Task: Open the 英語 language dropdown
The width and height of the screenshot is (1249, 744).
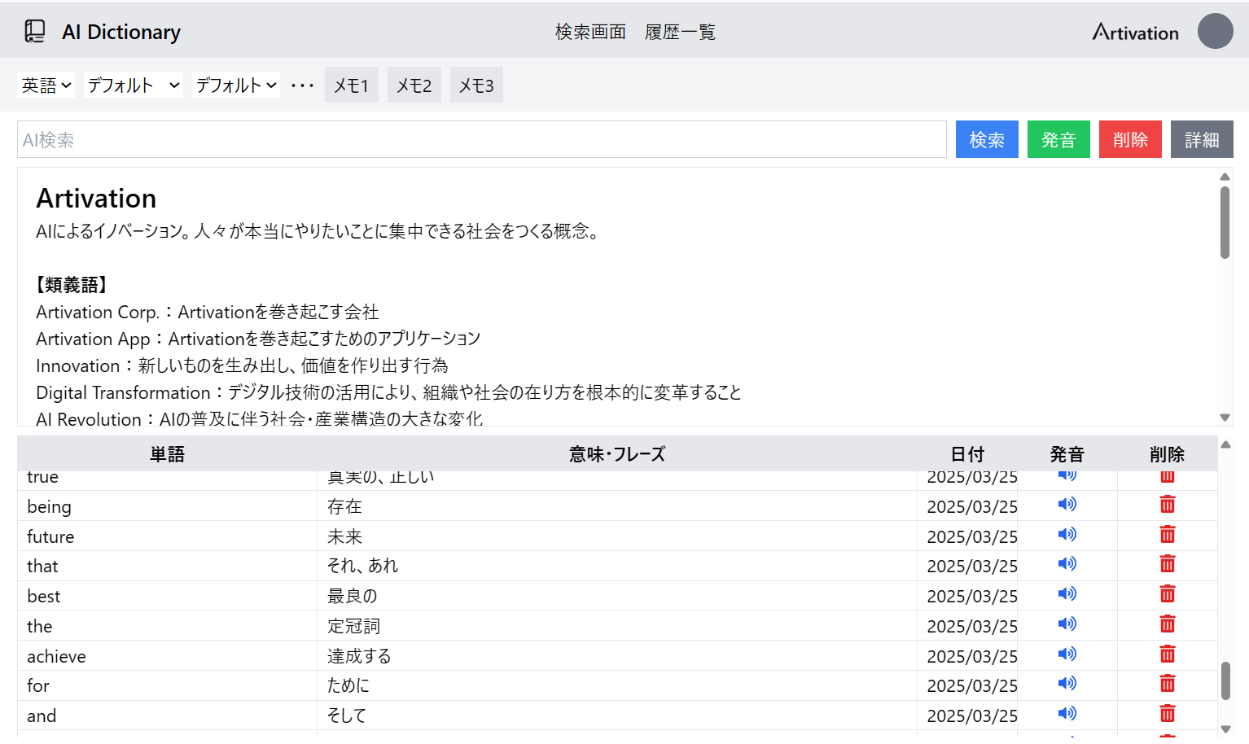Action: coord(46,85)
